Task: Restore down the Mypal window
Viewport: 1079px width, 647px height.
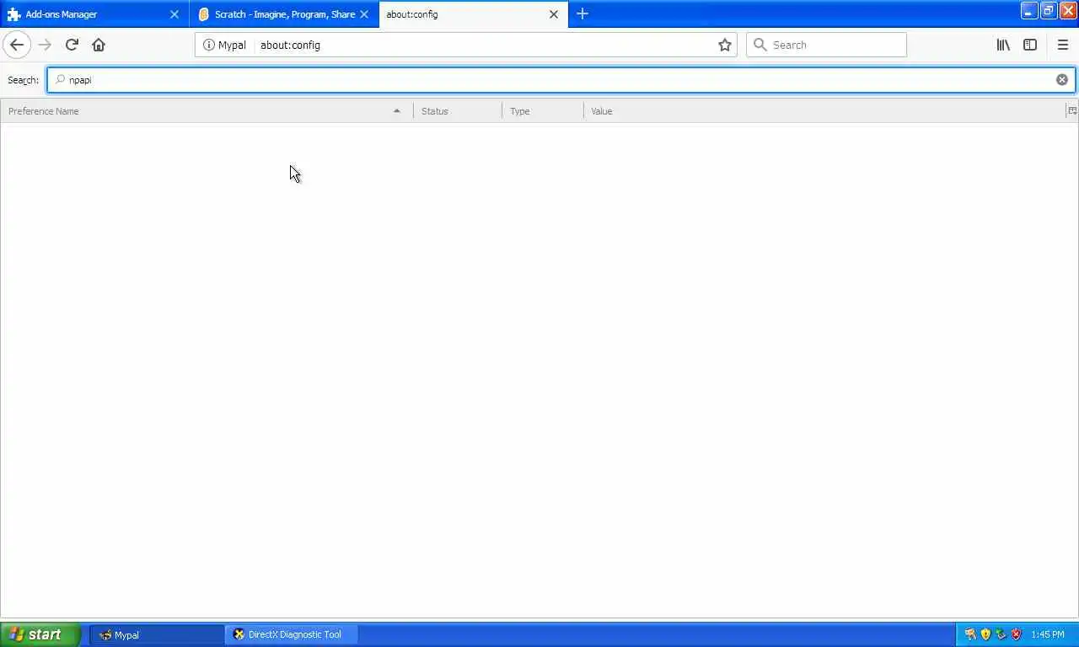Action: [x=1049, y=11]
